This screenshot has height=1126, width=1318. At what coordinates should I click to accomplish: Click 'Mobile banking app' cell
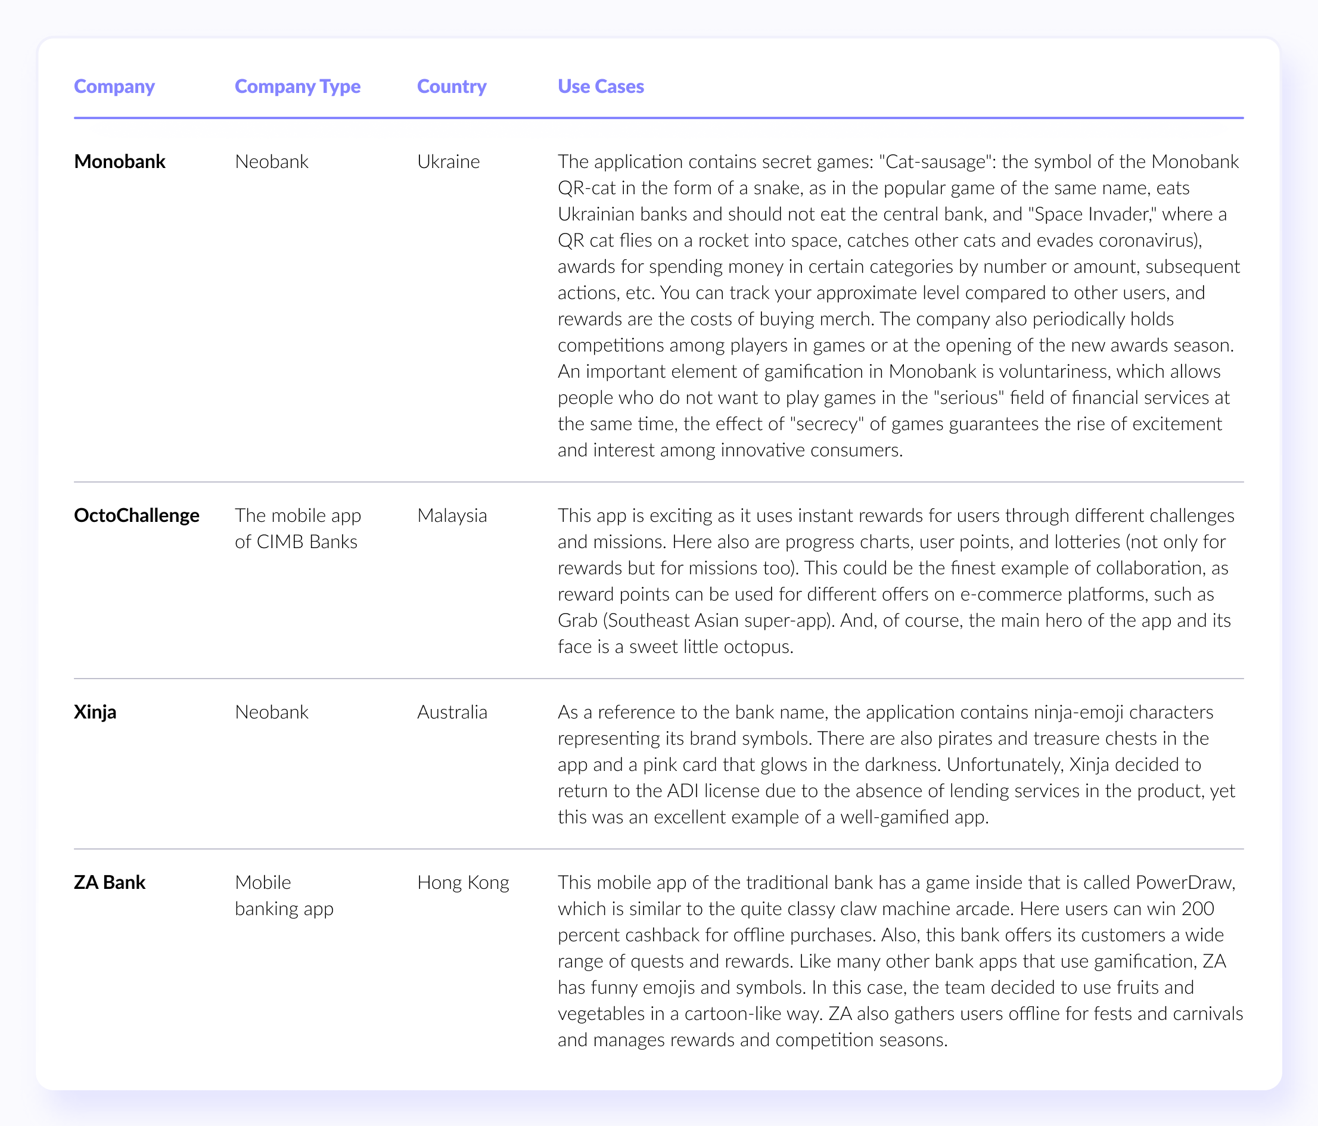tap(284, 895)
